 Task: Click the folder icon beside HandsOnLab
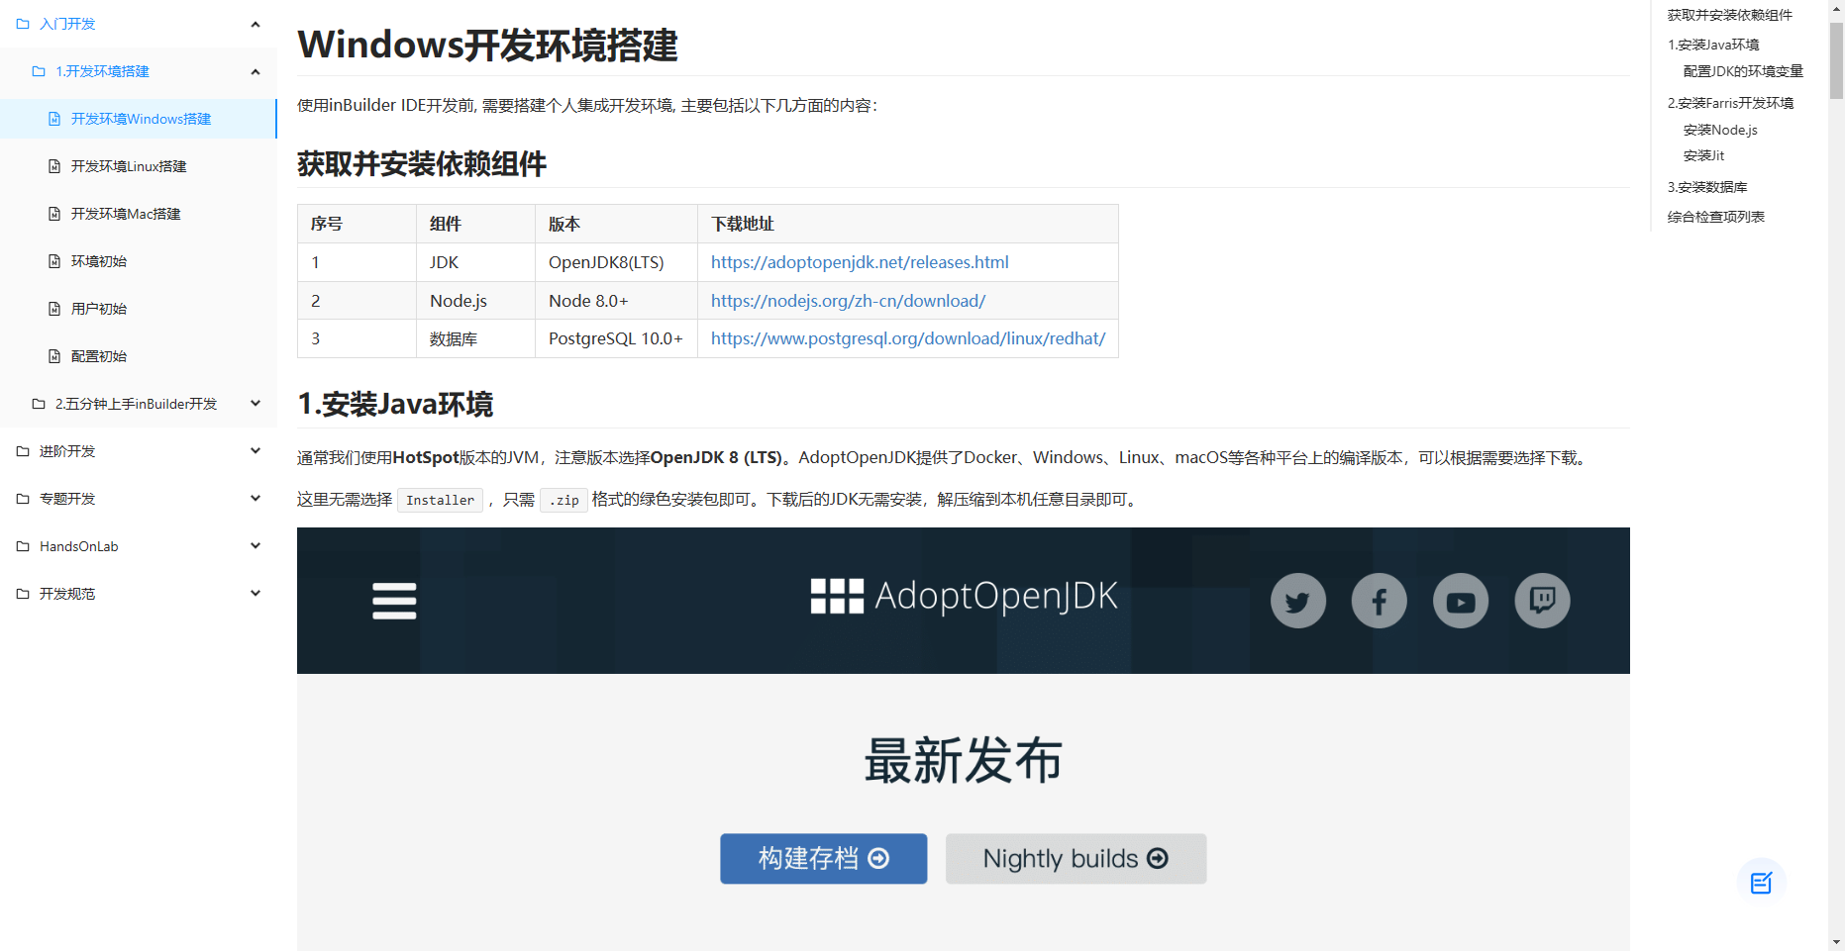click(x=23, y=546)
